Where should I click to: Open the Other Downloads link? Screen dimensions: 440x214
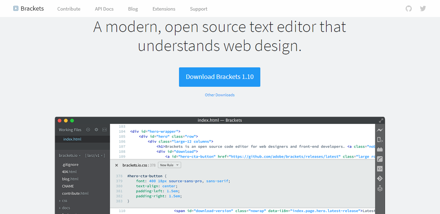click(219, 95)
